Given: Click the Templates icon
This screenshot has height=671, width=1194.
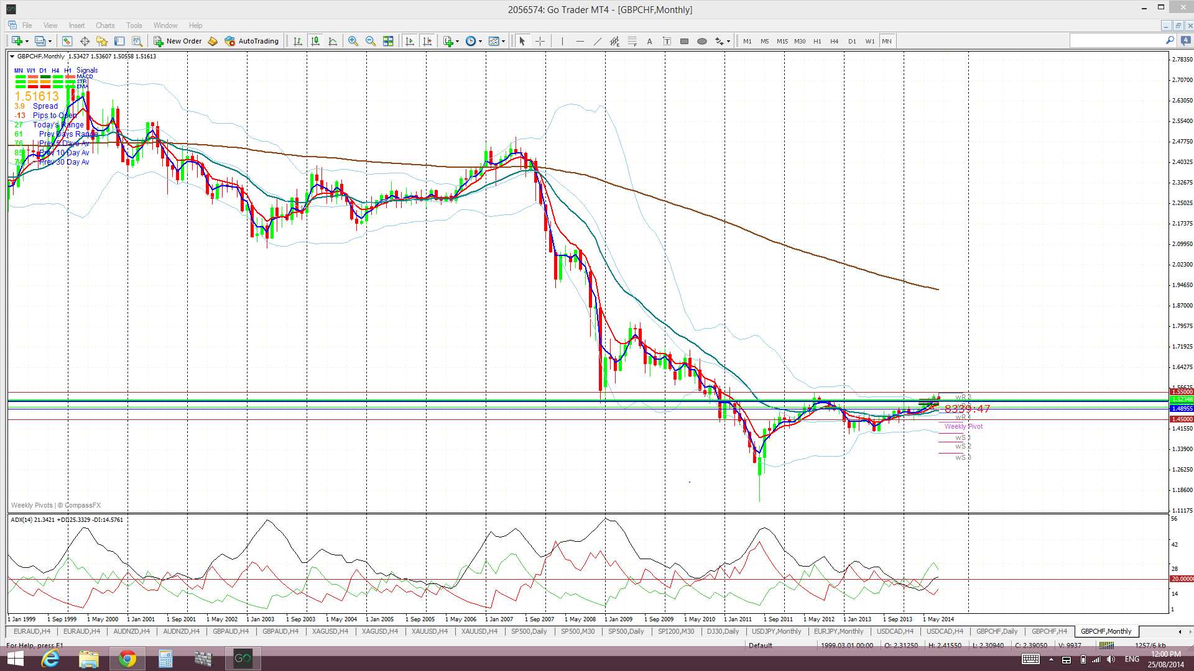Looking at the screenshot, I should pos(494,41).
